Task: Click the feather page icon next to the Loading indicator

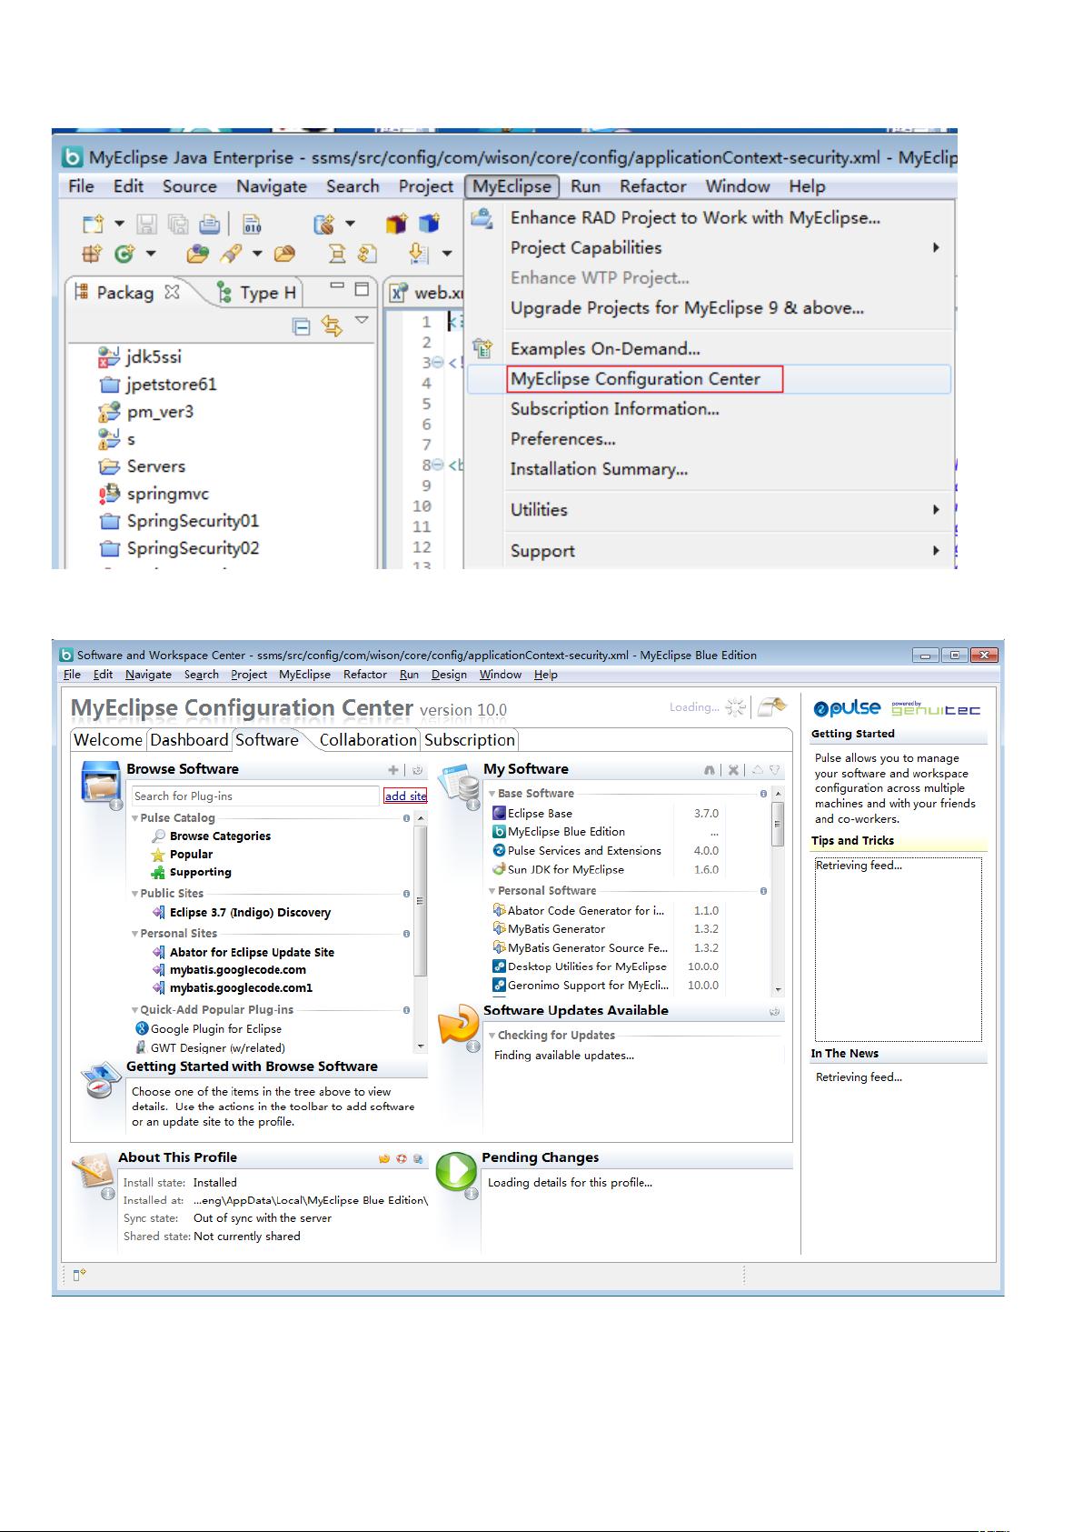Action: click(x=771, y=707)
